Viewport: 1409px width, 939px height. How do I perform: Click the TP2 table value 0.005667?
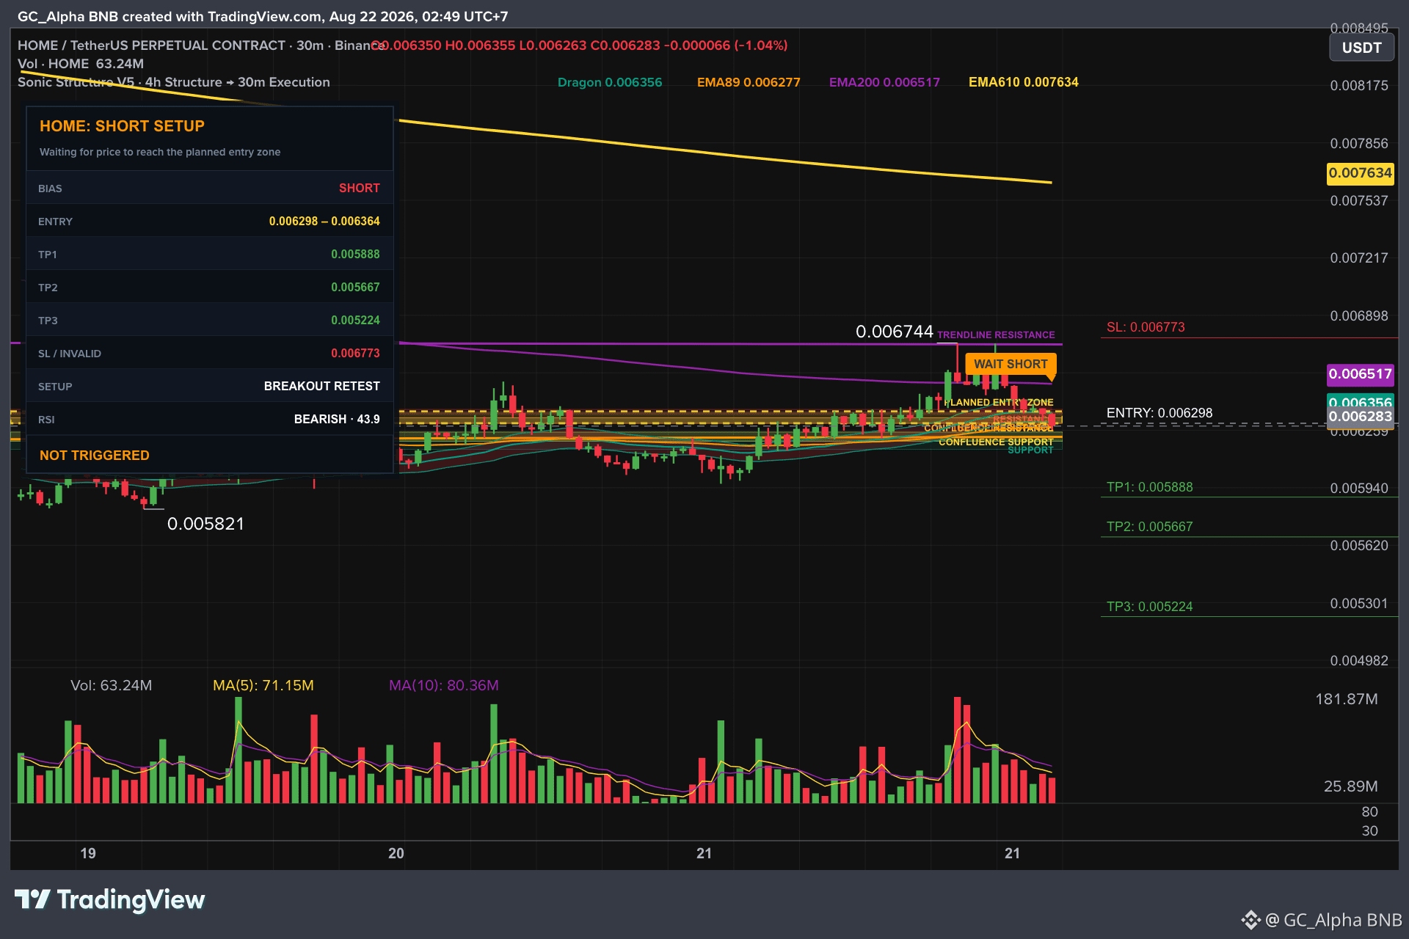coord(355,288)
